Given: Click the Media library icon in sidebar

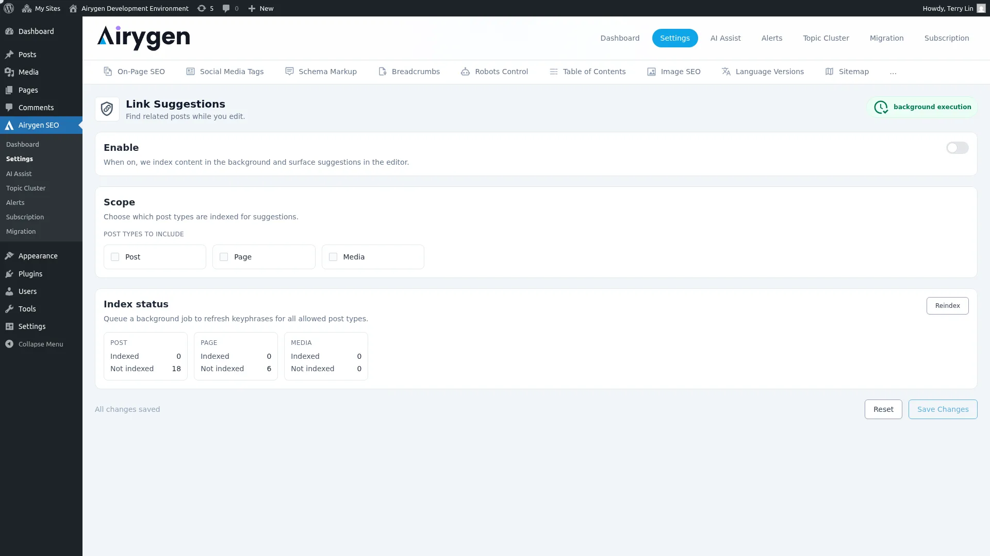Looking at the screenshot, I should click(x=9, y=72).
